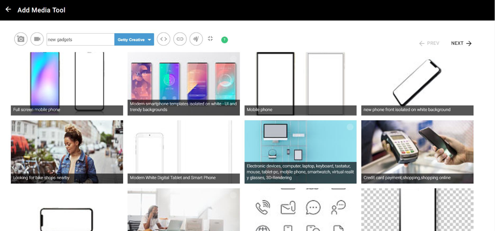This screenshot has width=495, height=231.
Task: Select 'new phone front isolated' image
Action: (x=417, y=83)
